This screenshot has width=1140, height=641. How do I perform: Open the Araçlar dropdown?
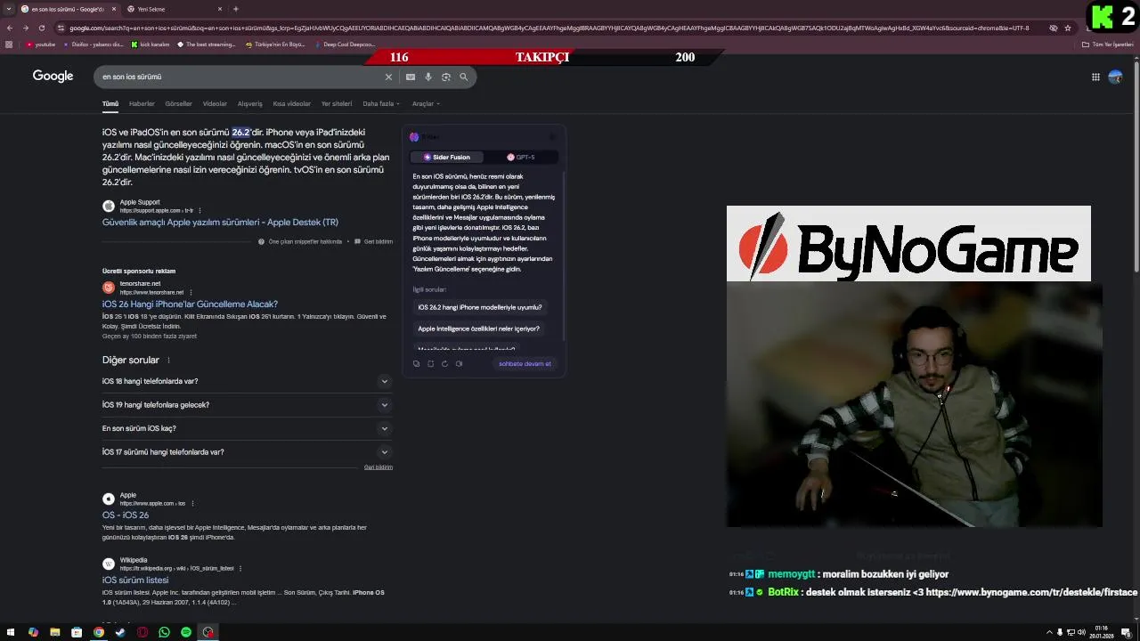(426, 103)
